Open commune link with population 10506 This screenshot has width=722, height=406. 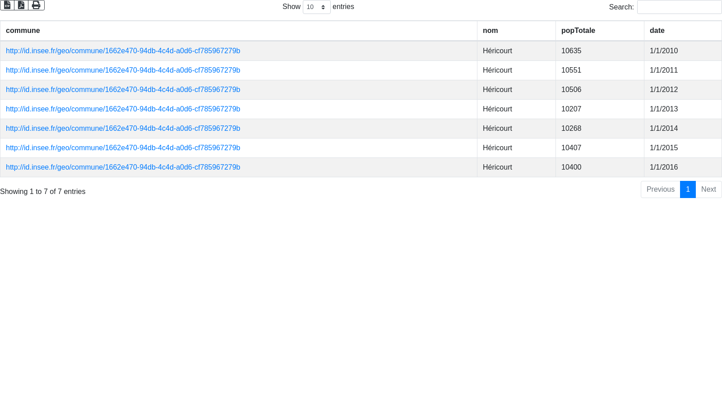coord(123,90)
